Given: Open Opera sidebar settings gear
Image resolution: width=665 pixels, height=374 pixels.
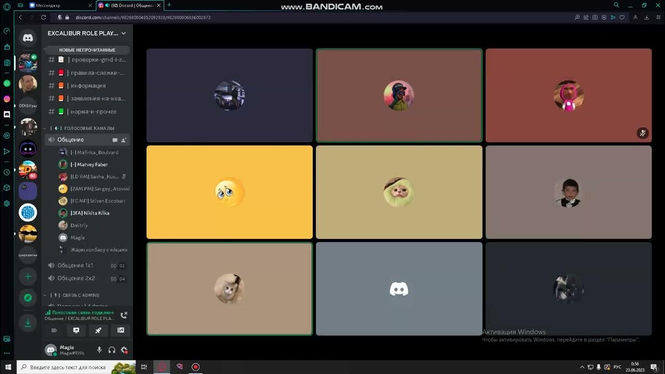Looking at the screenshot, I should pos(7,204).
